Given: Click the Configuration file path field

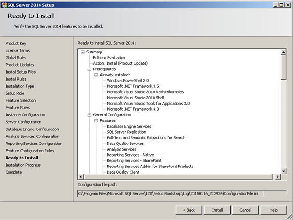Looking at the screenshot, I should (x=182, y=194).
